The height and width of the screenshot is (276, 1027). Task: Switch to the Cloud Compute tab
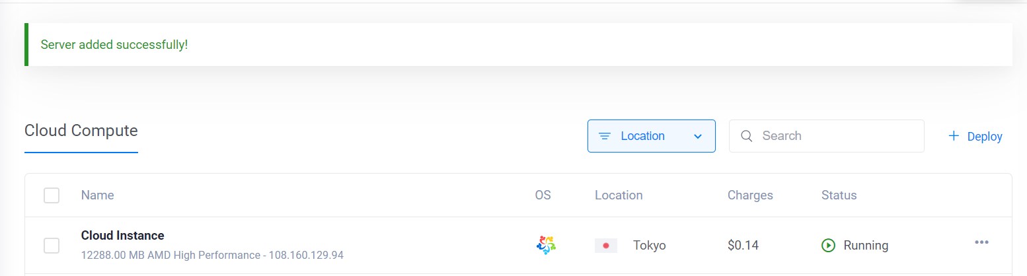coord(81,131)
